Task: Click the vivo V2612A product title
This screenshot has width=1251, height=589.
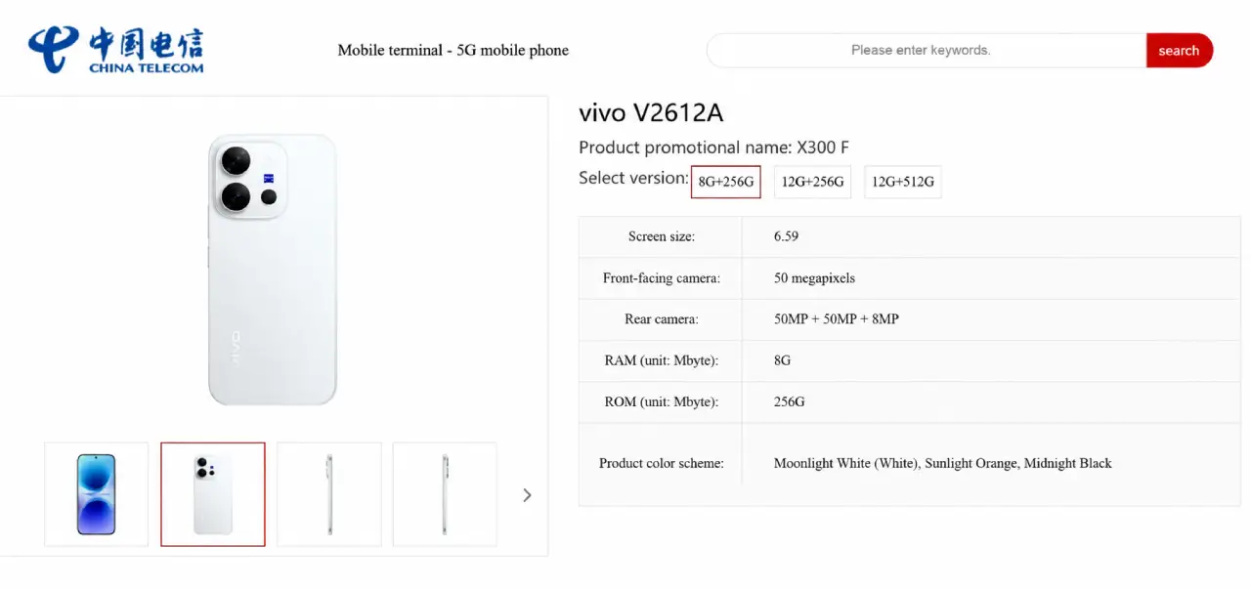Action: 651,113
